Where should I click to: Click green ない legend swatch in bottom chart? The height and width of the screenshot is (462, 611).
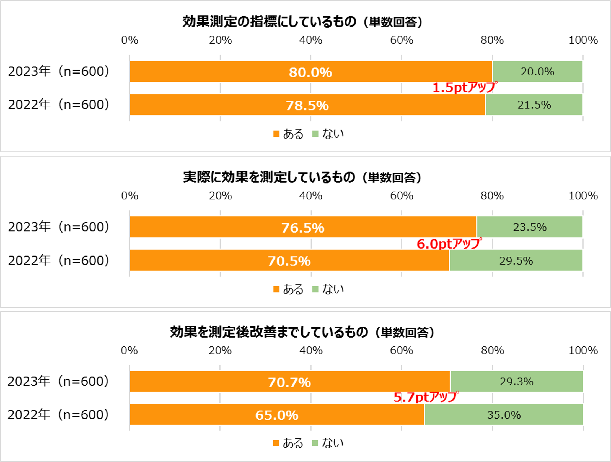click(x=315, y=443)
